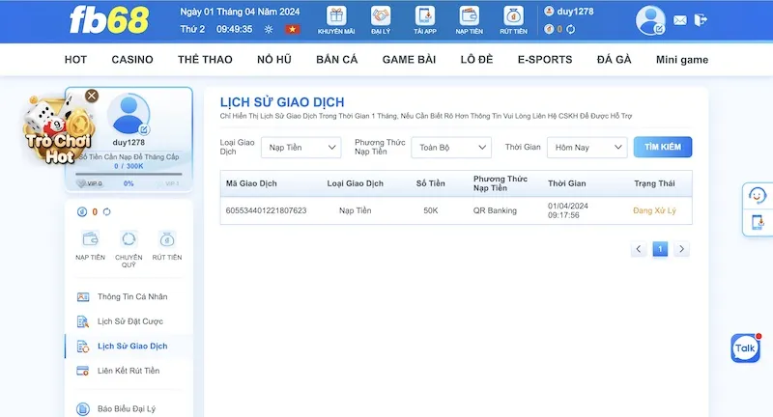Open the Khuyến Mãi gift icon in header
773x417 pixels.
(x=336, y=16)
